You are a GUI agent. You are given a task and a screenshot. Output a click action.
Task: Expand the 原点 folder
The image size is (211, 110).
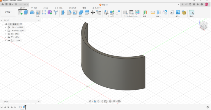tap(5, 34)
